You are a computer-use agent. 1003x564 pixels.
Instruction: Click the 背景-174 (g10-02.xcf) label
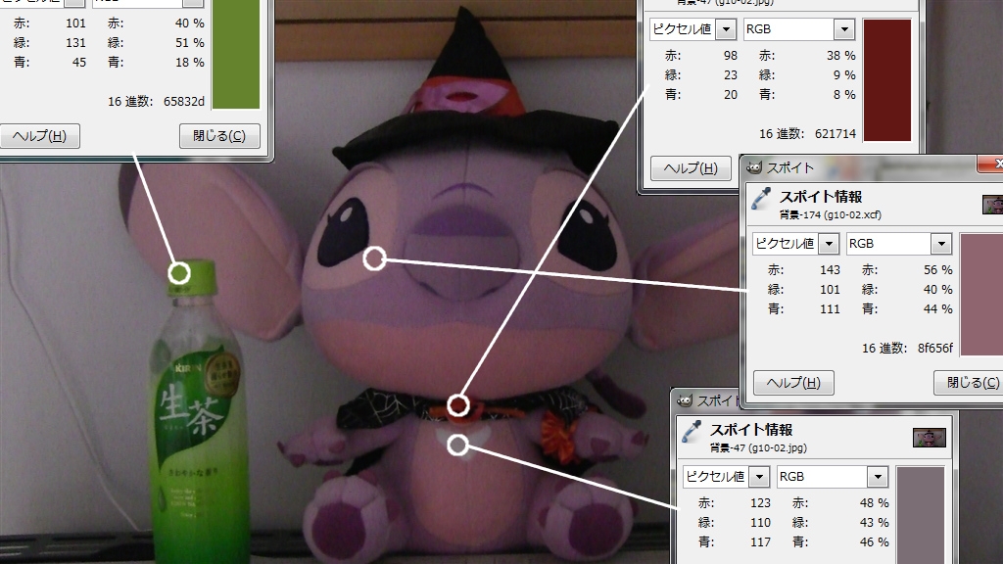[831, 215]
